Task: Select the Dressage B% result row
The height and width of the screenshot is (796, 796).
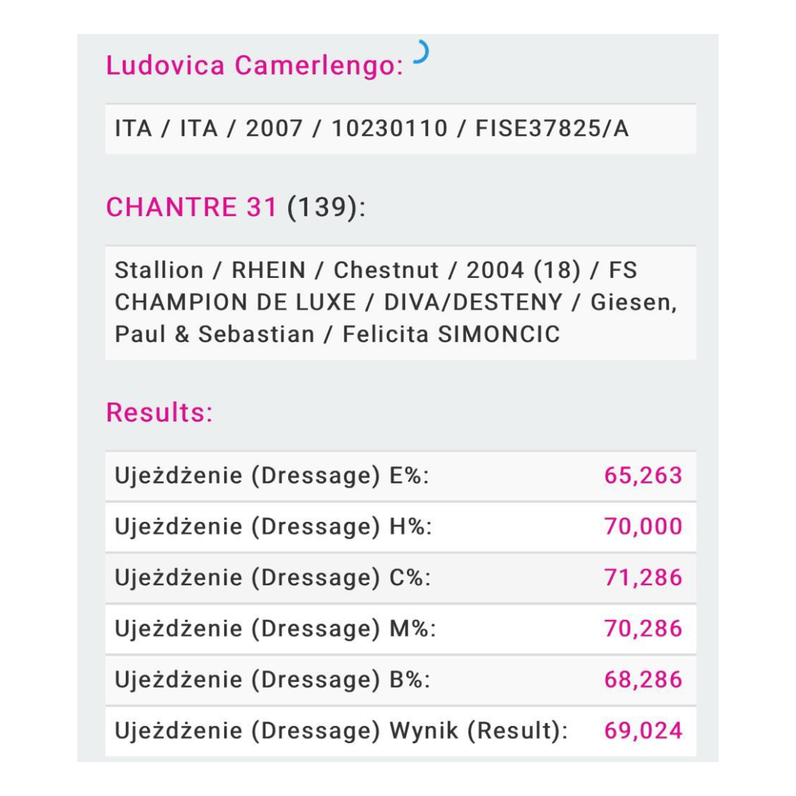Action: 400,680
